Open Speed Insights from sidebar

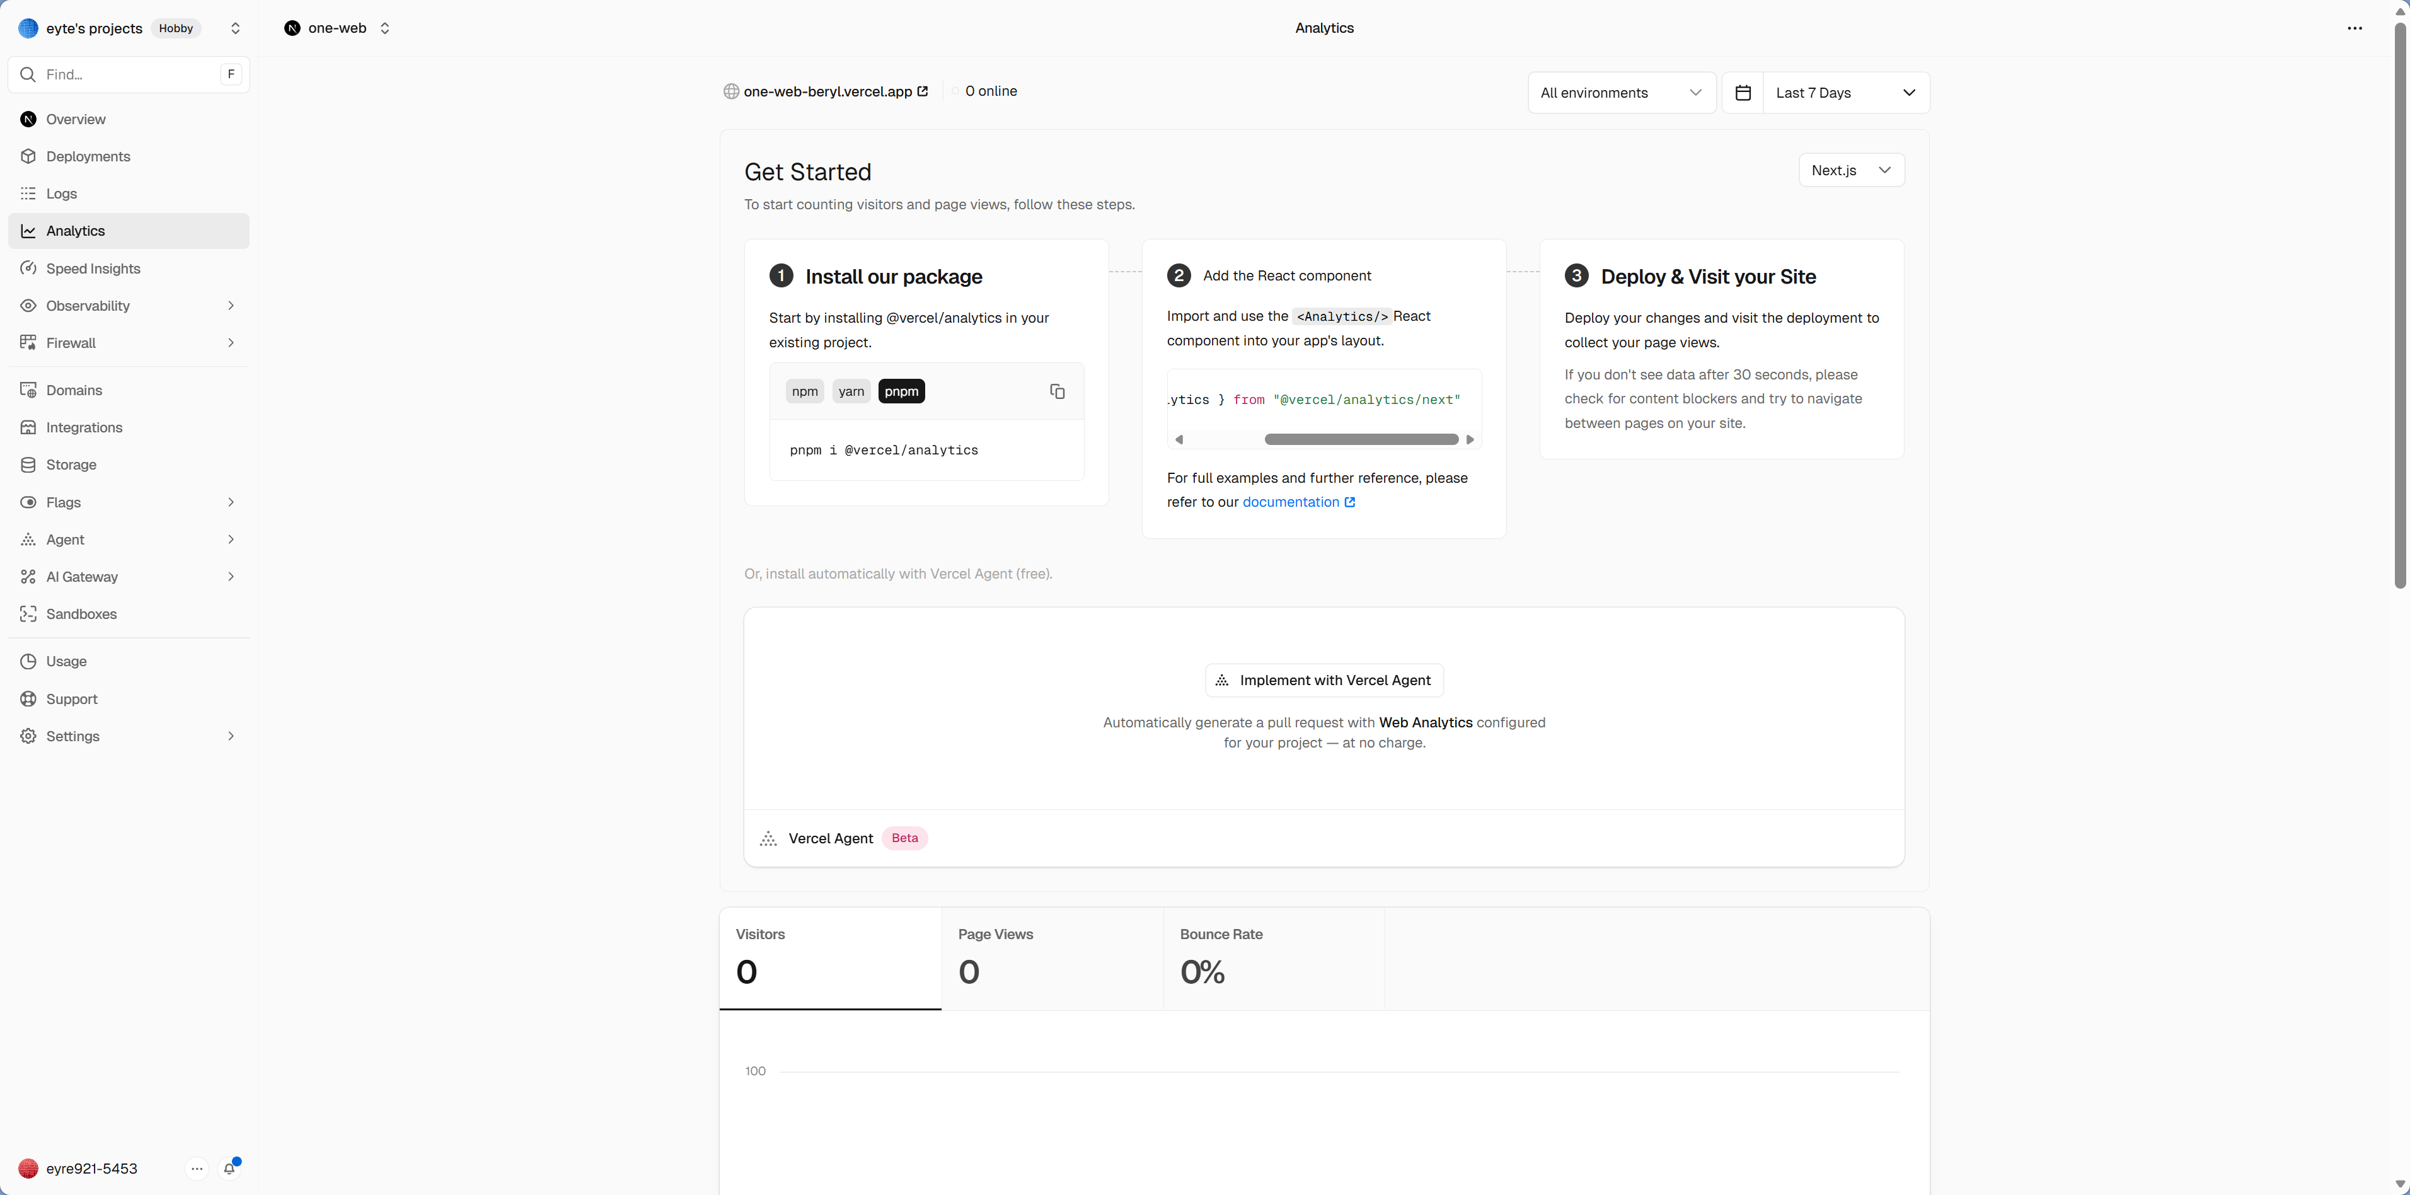pyautogui.click(x=93, y=268)
